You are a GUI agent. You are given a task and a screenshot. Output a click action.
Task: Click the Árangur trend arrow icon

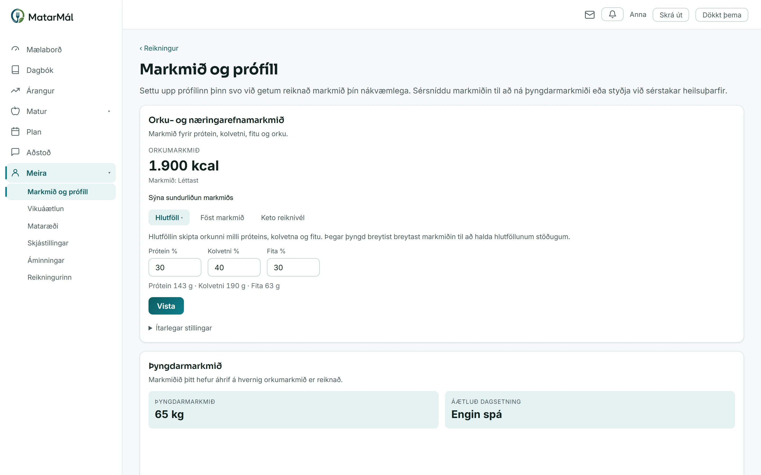(15, 91)
